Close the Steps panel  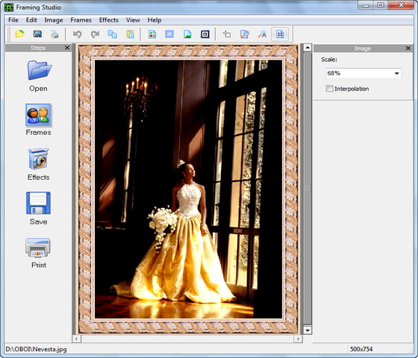67,48
